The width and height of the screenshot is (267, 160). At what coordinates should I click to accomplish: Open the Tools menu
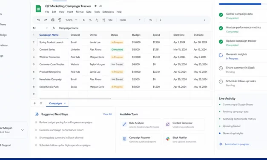pyautogui.click(x=97, y=12)
